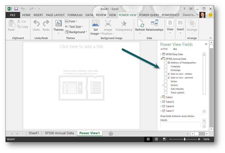The image size is (225, 153).
Task: Switch to Page Layout view in status bar
Action: [x=156, y=139]
